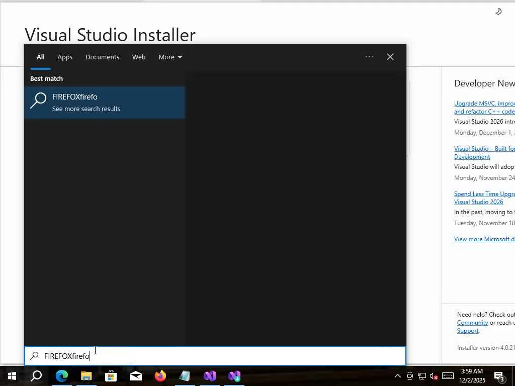
Task: Open the notification center icon
Action: click(x=499, y=376)
